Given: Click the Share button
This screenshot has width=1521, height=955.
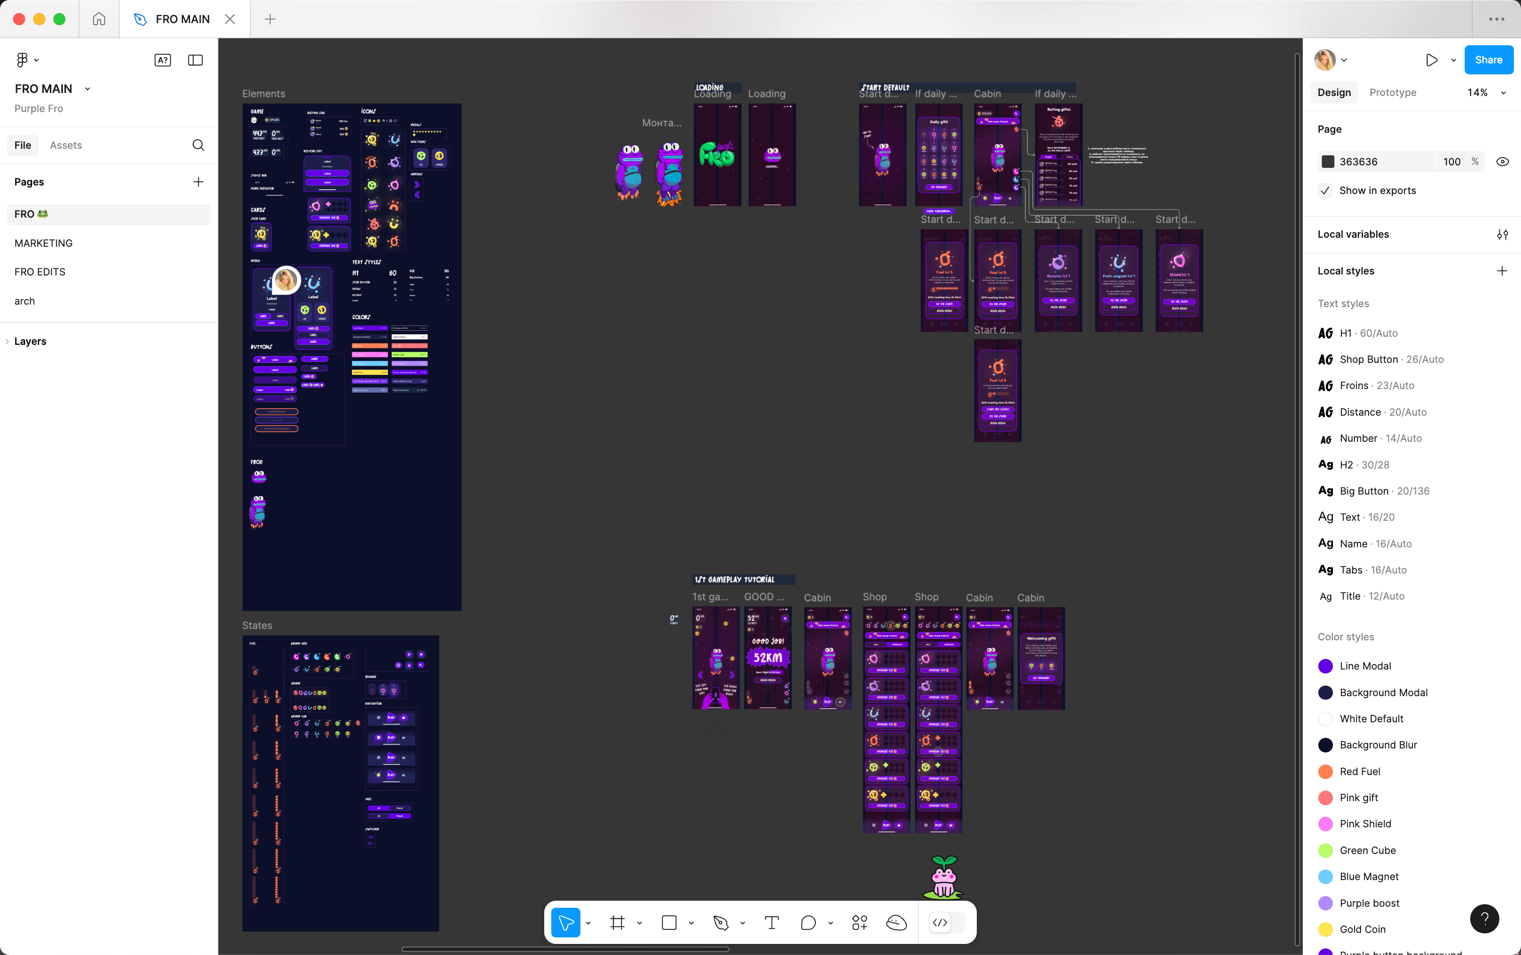Looking at the screenshot, I should pyautogui.click(x=1488, y=60).
